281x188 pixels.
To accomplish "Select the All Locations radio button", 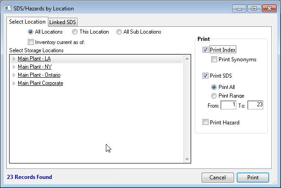I will point(31,32).
